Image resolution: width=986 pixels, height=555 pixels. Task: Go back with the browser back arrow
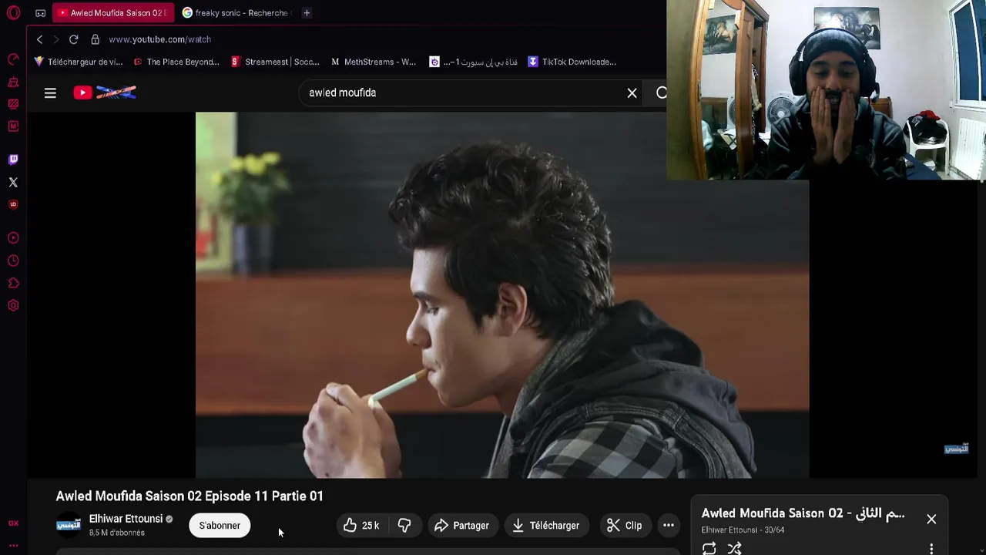(x=39, y=39)
